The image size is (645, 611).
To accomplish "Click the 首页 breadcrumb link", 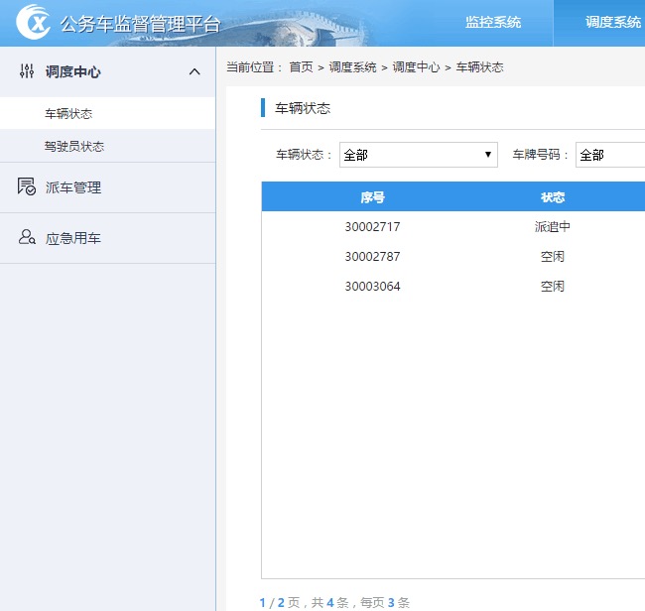I will click(301, 67).
